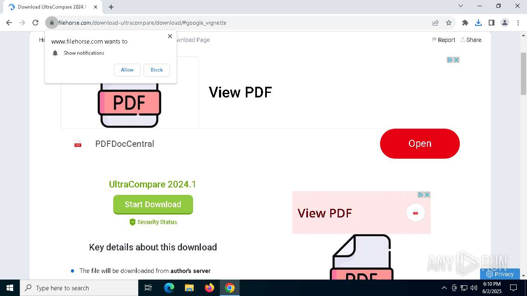Click the page vertical scrollbar thumb
This screenshot has height=296, width=527.
[x=523, y=74]
